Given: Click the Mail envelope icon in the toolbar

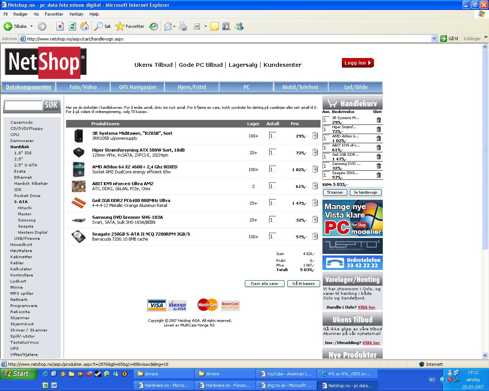Looking at the screenshot, I should click(168, 26).
